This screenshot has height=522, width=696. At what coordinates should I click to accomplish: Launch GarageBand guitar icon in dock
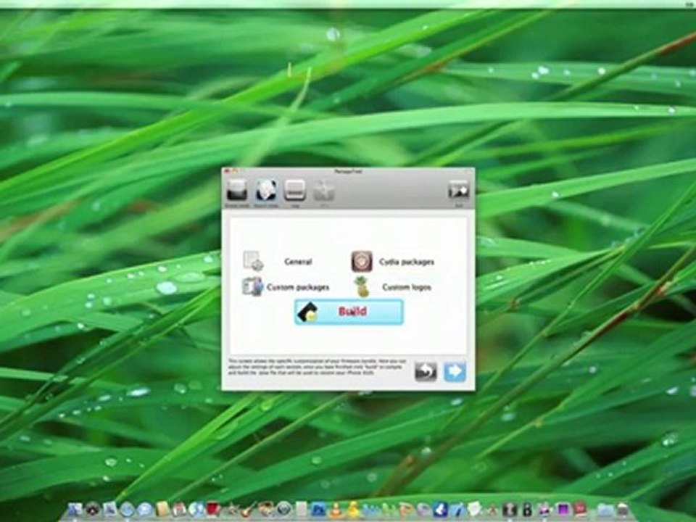pyautogui.click(x=249, y=510)
